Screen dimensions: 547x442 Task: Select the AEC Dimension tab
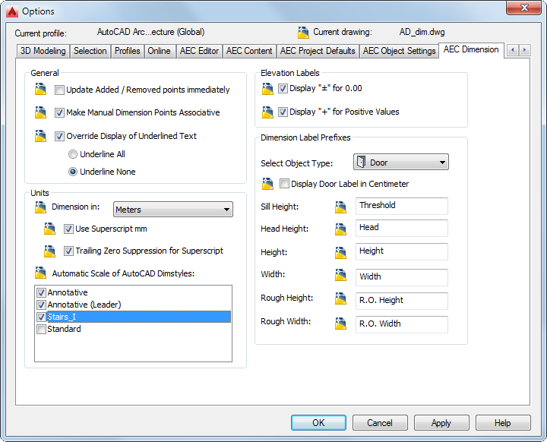click(x=471, y=49)
